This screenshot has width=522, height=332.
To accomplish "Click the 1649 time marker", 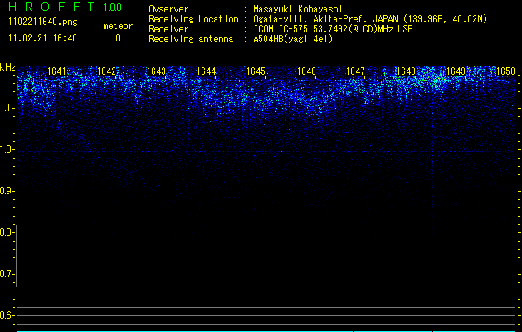I will pos(456,71).
